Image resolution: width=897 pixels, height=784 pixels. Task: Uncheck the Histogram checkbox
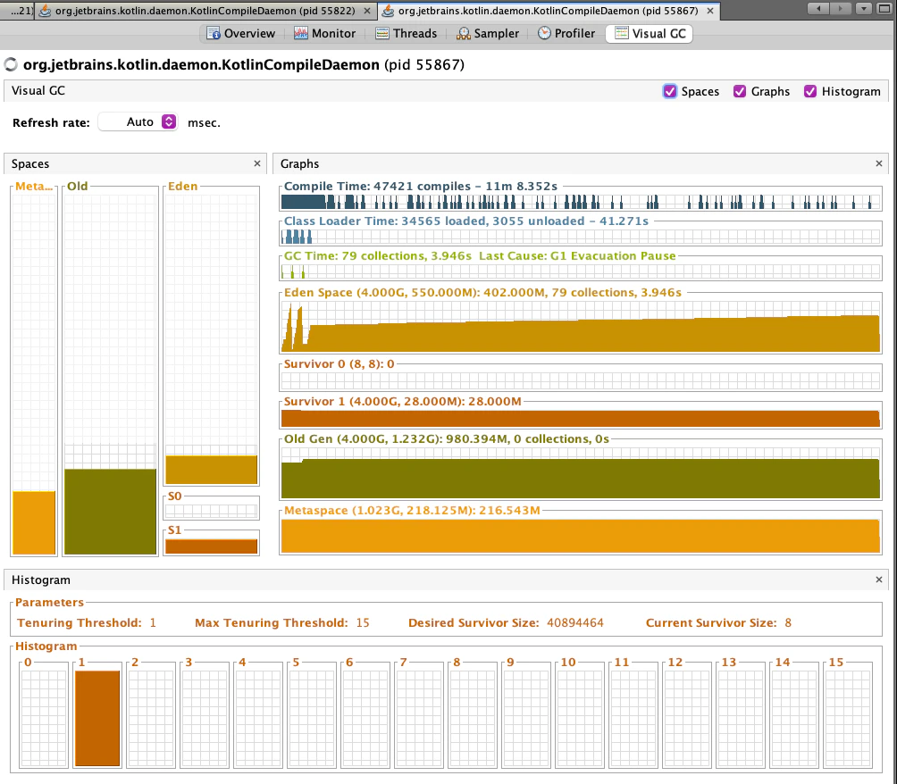click(x=810, y=91)
